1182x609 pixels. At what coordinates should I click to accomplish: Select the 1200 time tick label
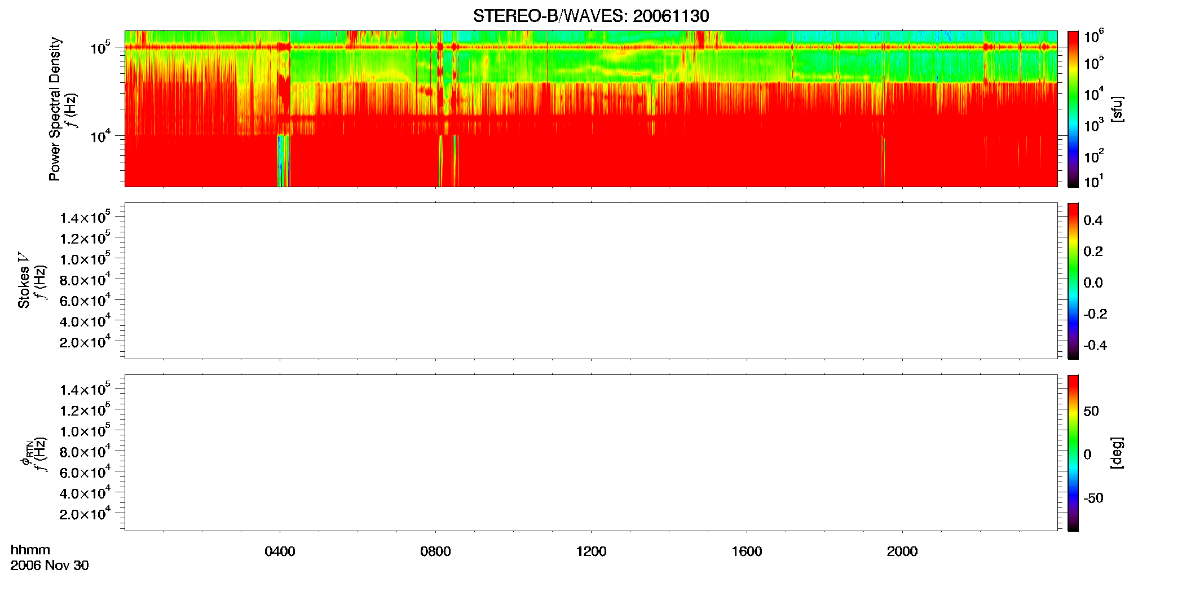point(591,551)
